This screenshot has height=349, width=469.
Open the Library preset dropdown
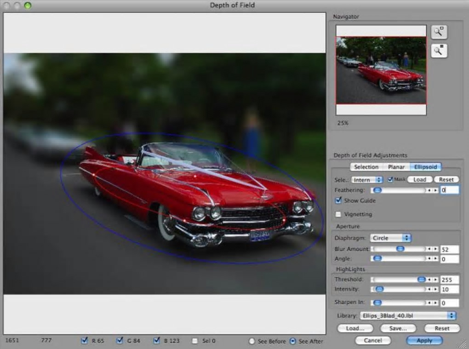pos(408,315)
